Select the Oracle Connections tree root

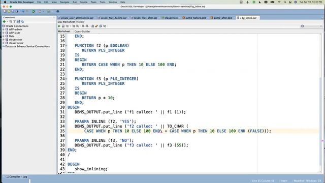[17, 26]
